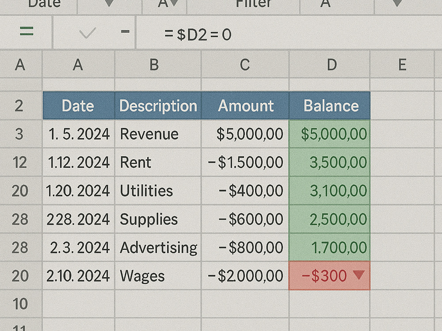The image size is (442, 331).
Task: Select the amount cell -$800,00
Action: pos(245,248)
